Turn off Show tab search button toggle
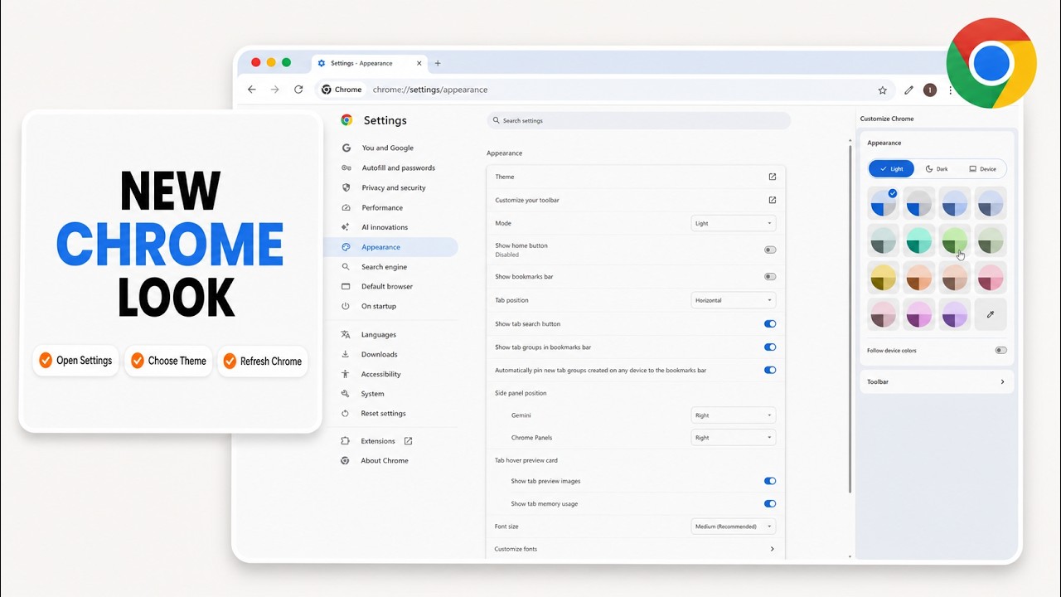The image size is (1061, 597). click(770, 324)
